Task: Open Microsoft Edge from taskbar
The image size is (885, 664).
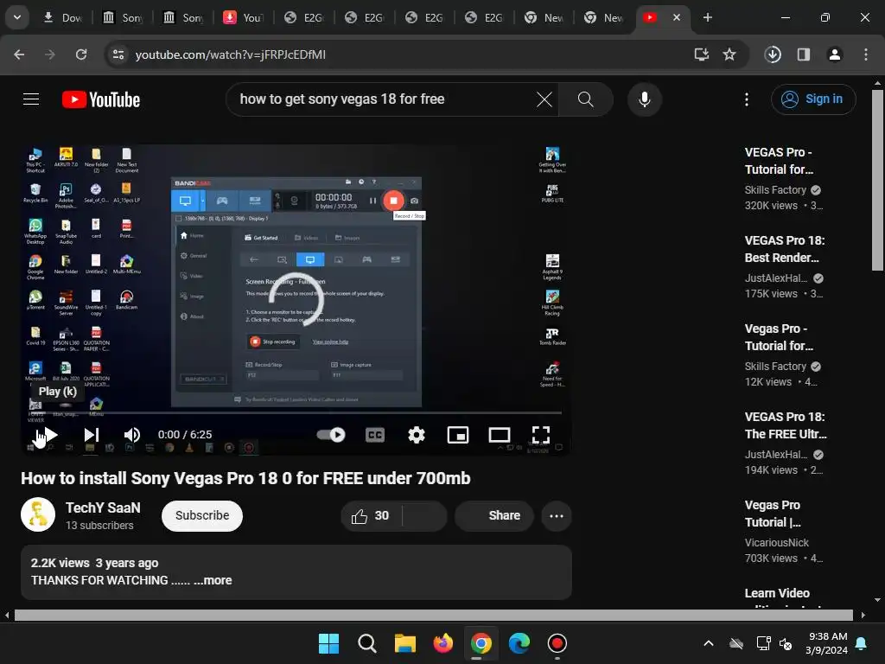Action: pos(519,643)
